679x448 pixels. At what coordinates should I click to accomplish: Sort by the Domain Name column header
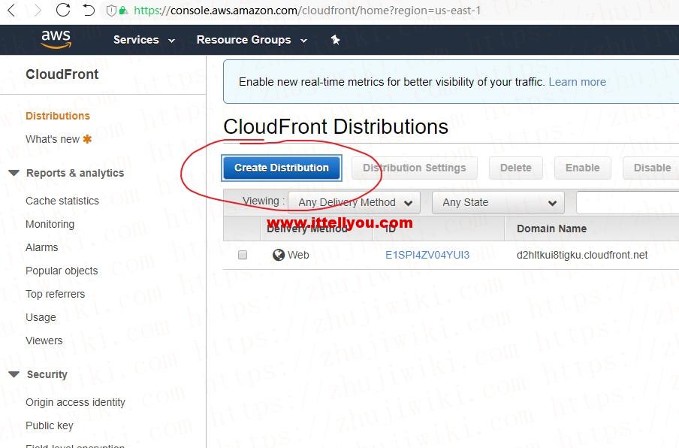551,229
